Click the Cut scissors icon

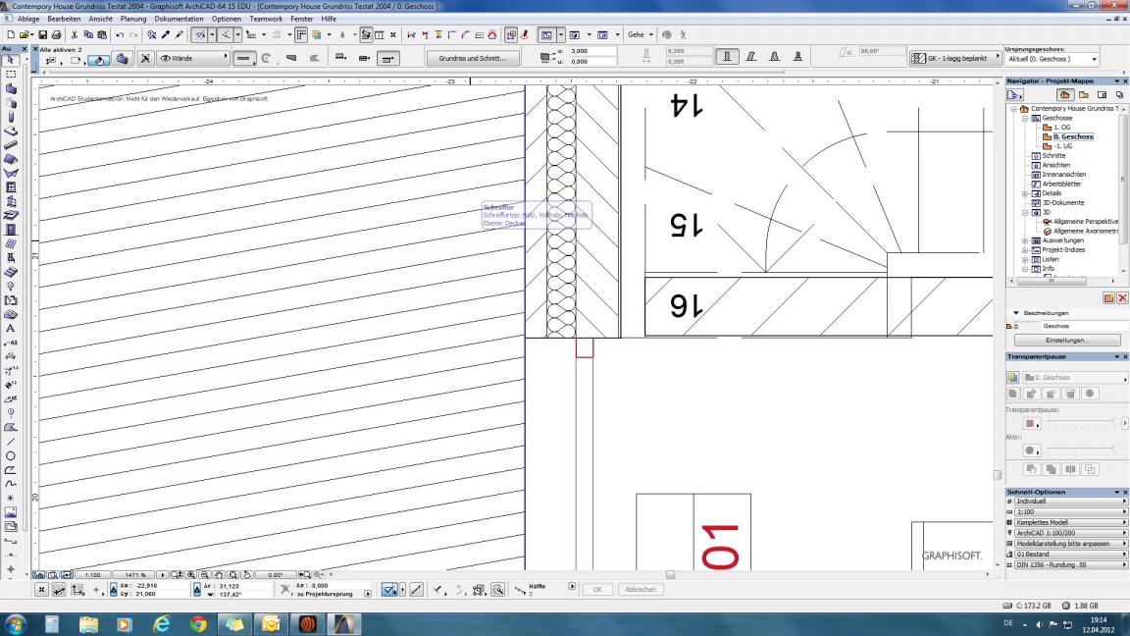74,34
